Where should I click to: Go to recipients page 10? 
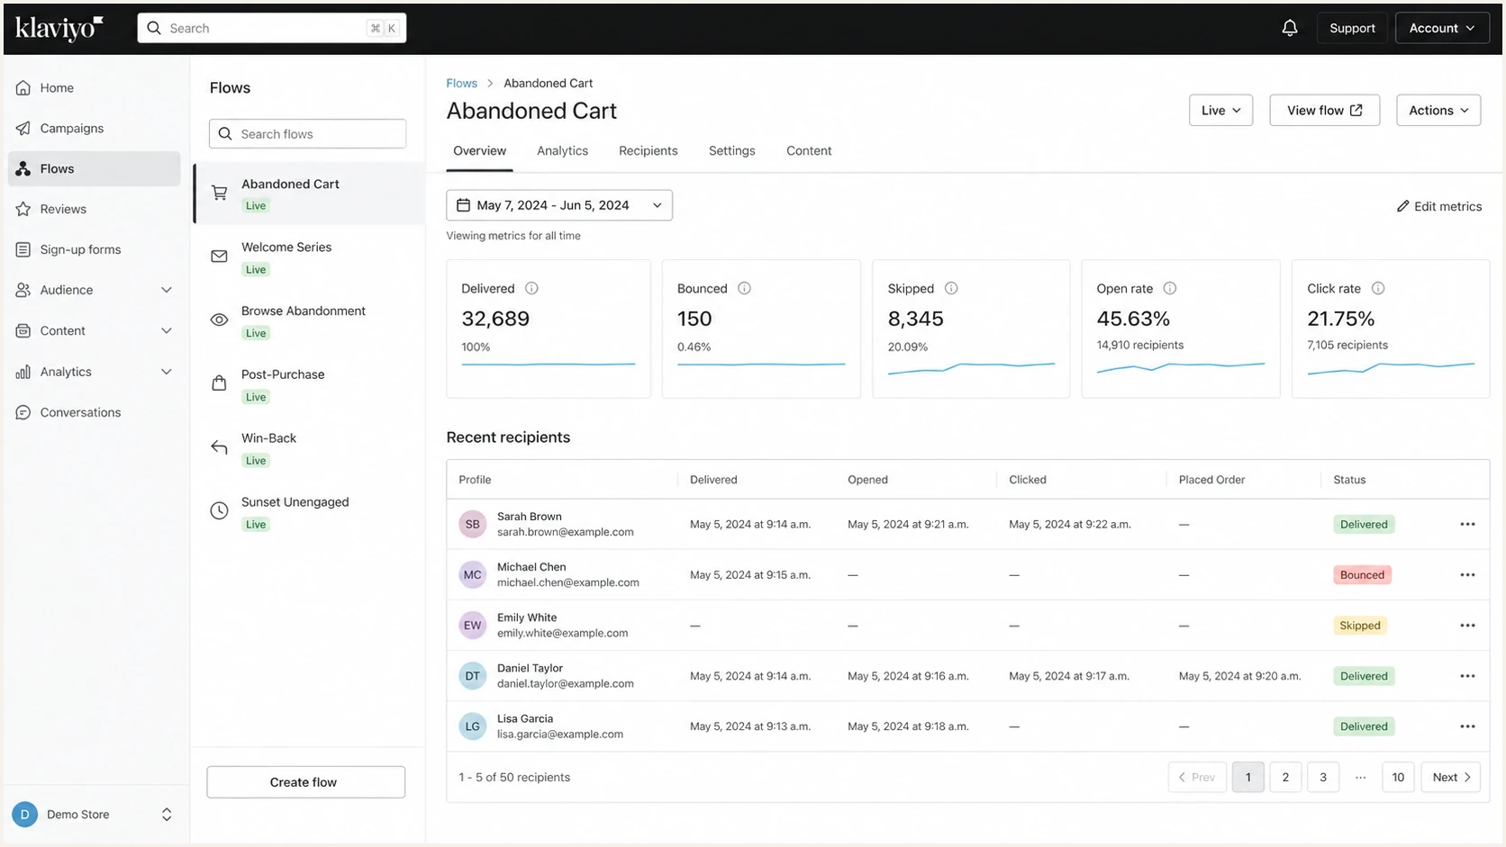1398,777
